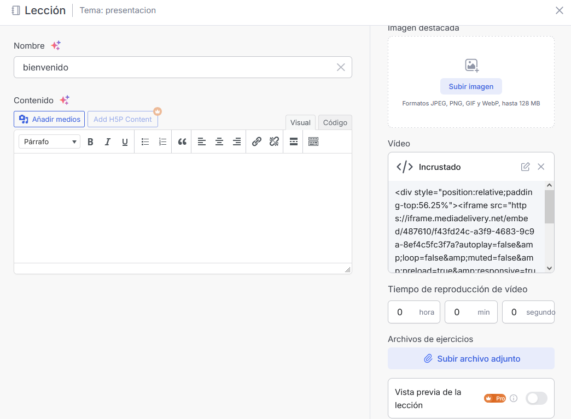
Task: Apply italic formatting in the content editor
Action: (108, 142)
